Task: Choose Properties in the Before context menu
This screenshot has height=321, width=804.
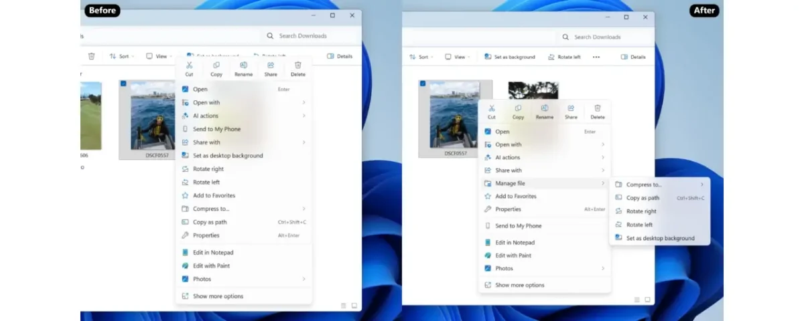Action: [x=244, y=235]
